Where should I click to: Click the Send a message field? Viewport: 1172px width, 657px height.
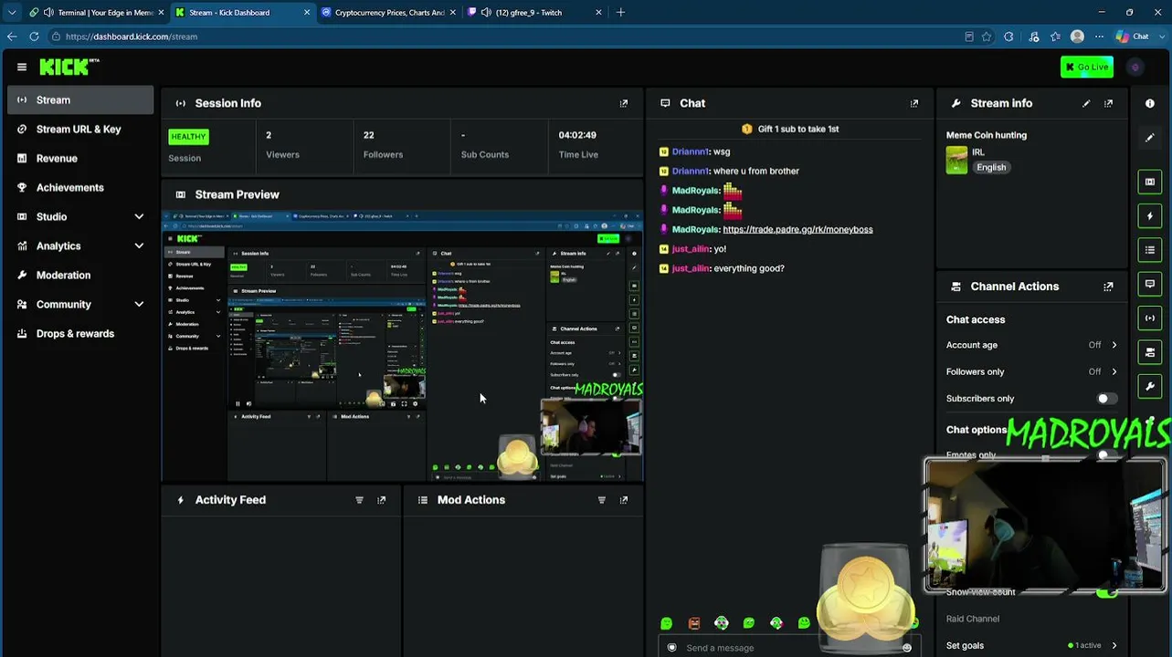[x=791, y=648]
